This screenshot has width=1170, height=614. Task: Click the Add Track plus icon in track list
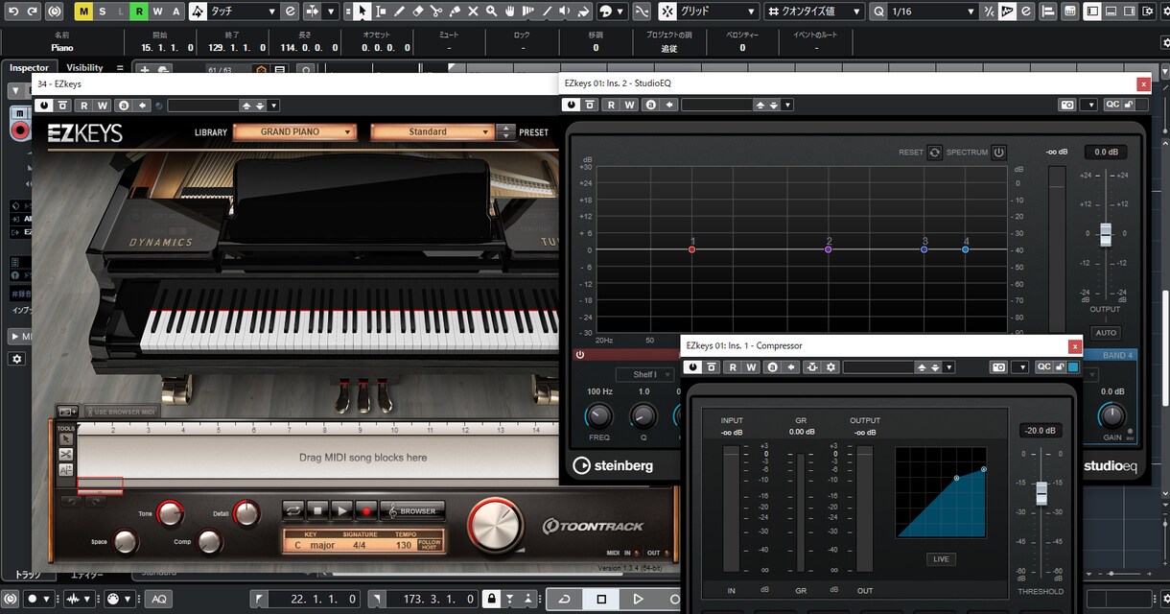[x=144, y=70]
